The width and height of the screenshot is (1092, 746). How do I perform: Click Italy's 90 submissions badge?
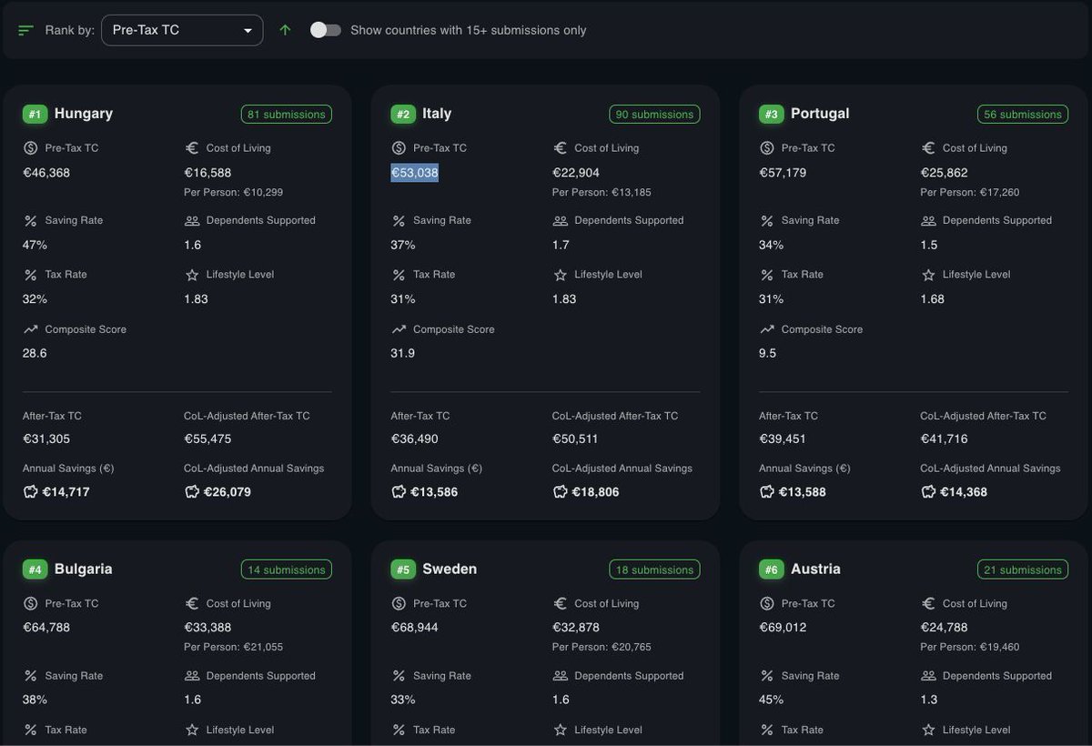pyautogui.click(x=654, y=114)
